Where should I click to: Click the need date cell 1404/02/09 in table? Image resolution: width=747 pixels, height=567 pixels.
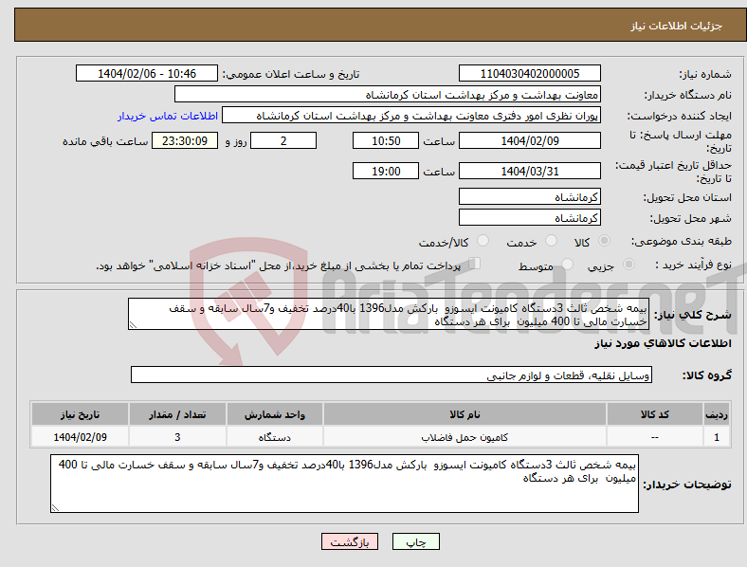80,437
